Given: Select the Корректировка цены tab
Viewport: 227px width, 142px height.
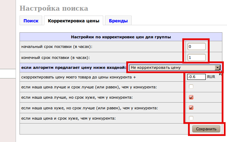Looking at the screenshot, I should 73,21.
